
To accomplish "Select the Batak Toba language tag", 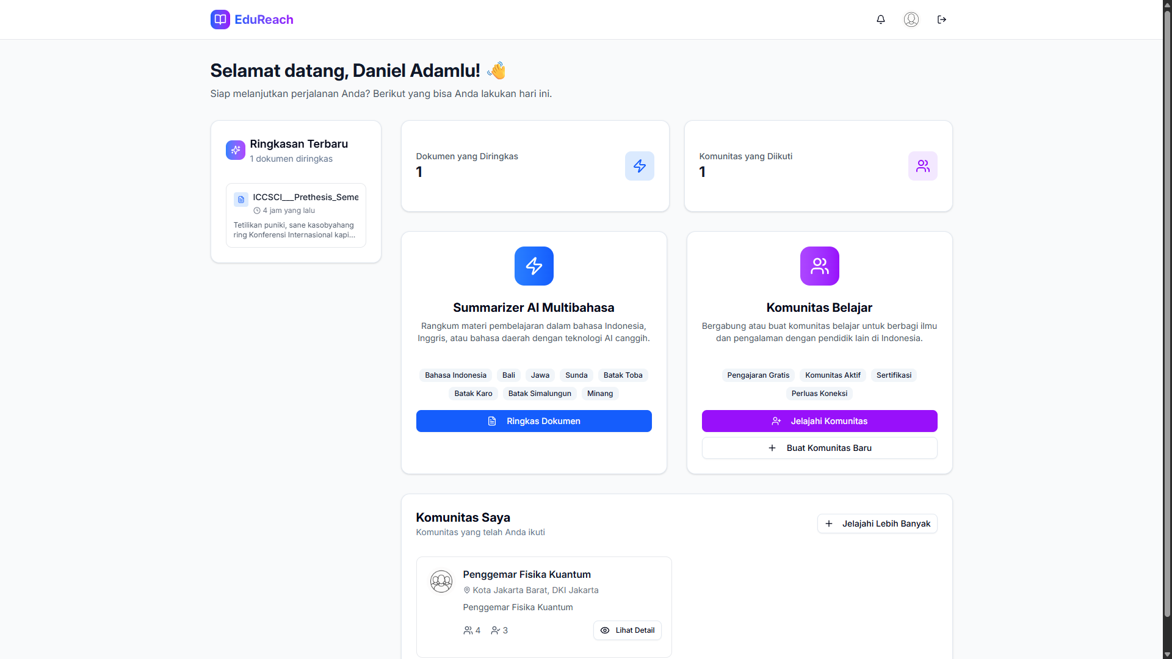I will click(623, 375).
